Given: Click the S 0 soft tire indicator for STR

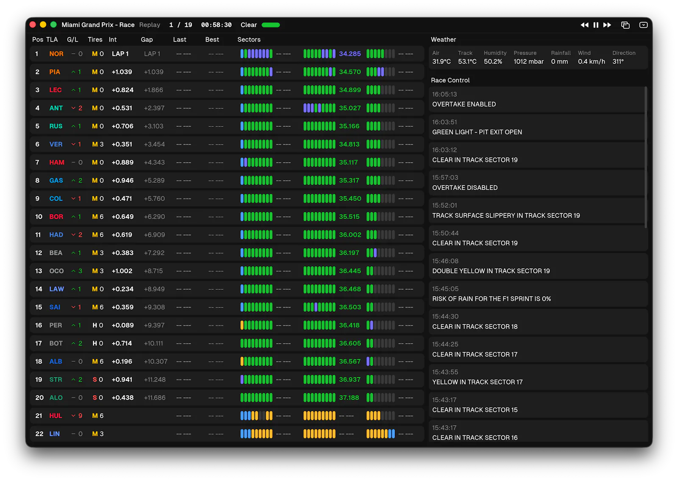Looking at the screenshot, I should coord(98,380).
